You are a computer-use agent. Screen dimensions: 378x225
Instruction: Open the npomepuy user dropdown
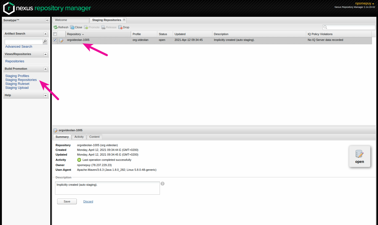coord(365,3)
